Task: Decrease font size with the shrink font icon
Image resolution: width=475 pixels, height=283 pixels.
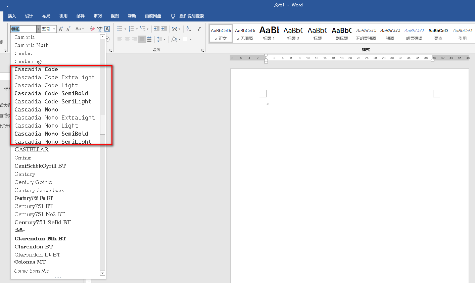Action: pyautogui.click(x=68, y=29)
